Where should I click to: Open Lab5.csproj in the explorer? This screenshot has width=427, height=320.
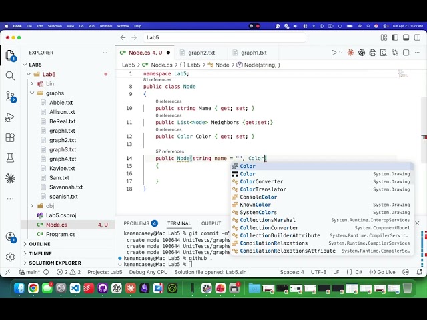61,215
